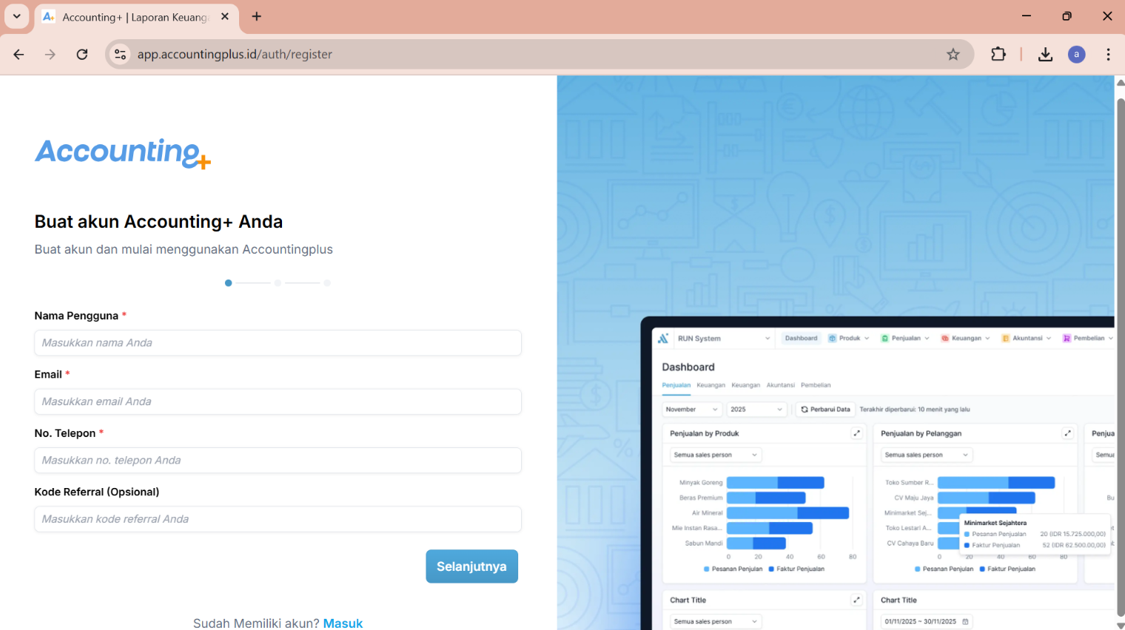1125x630 pixels.
Task: Click the 'Nama Pengguna' field label
Action: coord(76,316)
